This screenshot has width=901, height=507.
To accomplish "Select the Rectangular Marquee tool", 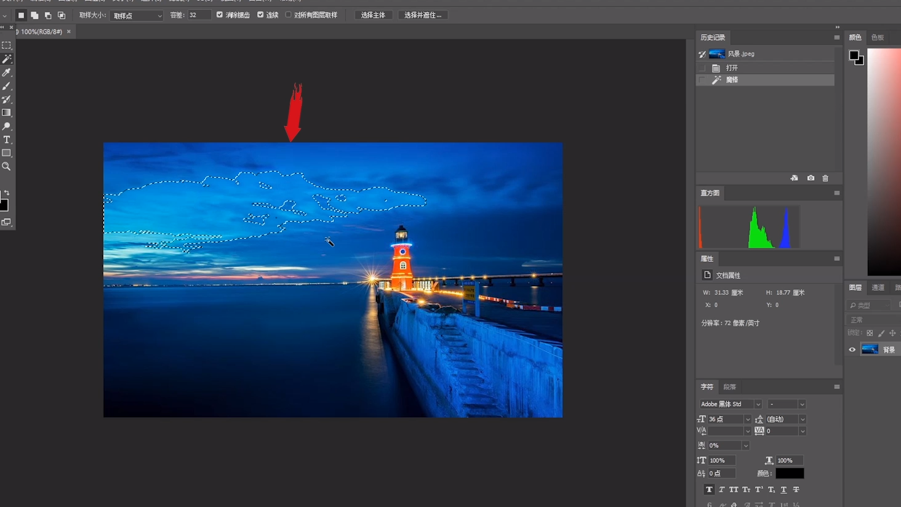I will click(7, 46).
